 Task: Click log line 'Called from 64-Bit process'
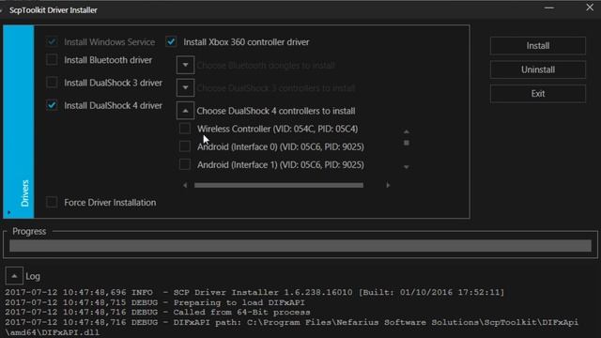241,313
